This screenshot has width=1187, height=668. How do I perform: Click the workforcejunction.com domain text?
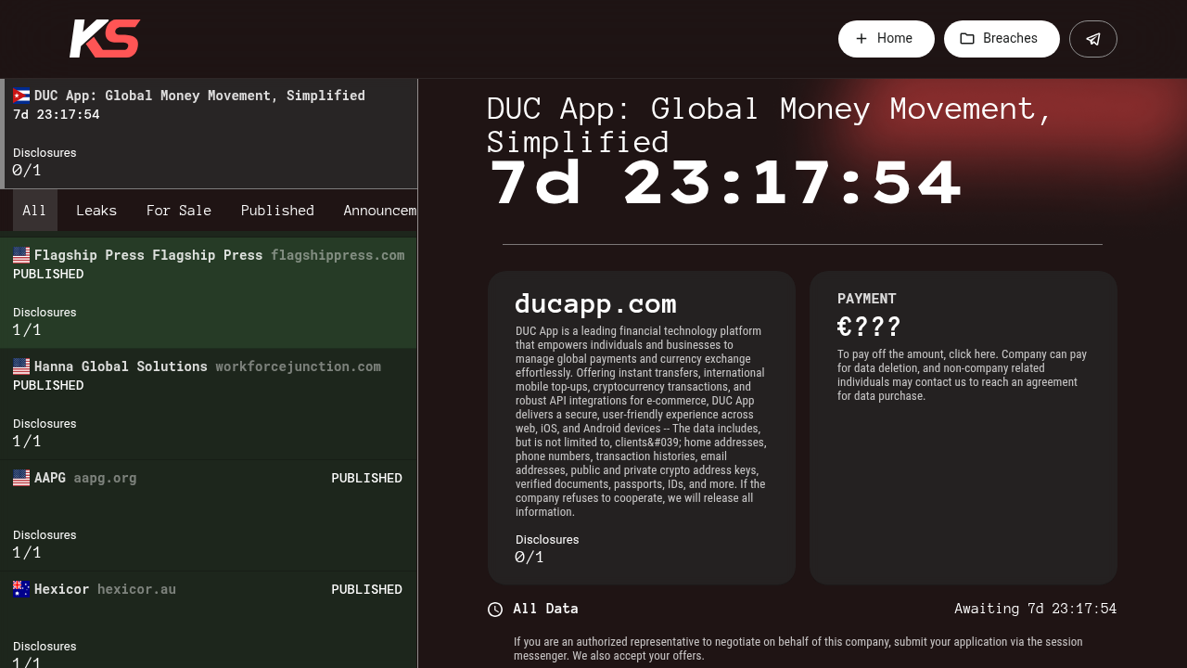[299, 366]
